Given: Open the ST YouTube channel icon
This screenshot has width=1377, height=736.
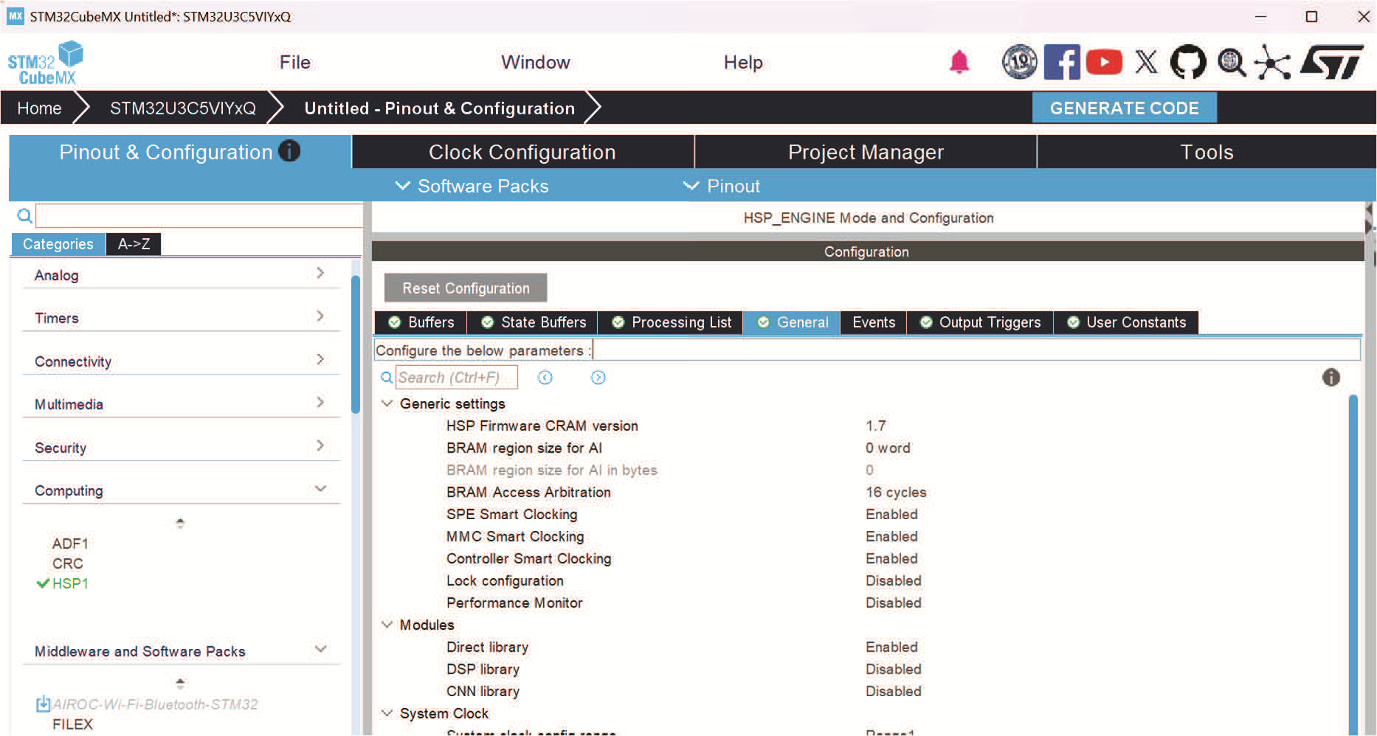Looking at the screenshot, I should pos(1104,62).
